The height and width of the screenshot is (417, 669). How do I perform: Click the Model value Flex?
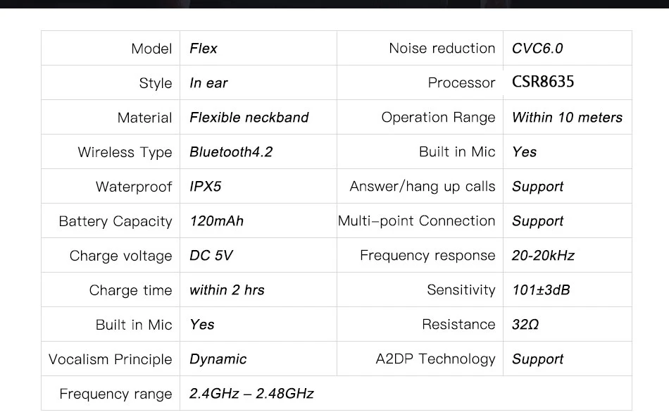click(x=203, y=48)
